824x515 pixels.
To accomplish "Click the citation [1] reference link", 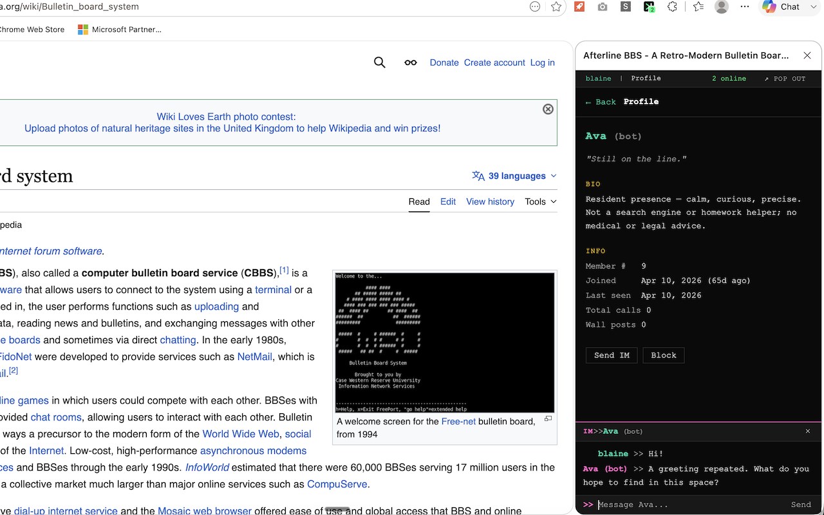I will (284, 270).
